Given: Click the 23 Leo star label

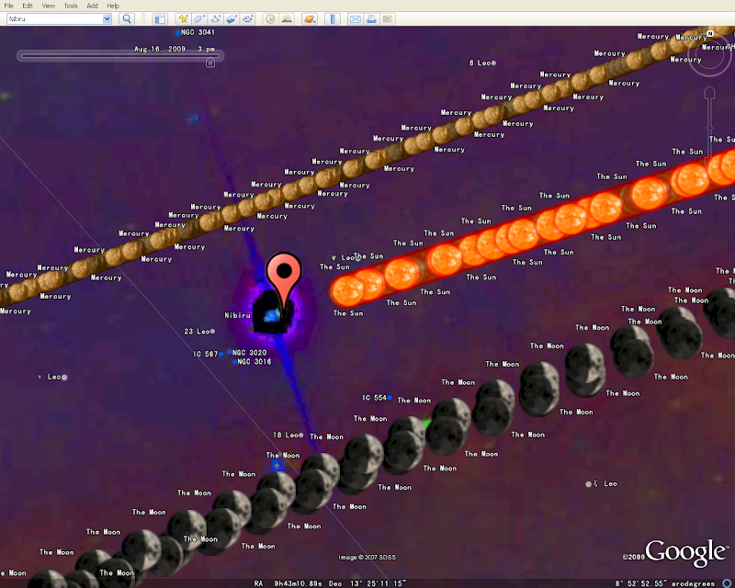Looking at the screenshot, I should (x=197, y=332).
